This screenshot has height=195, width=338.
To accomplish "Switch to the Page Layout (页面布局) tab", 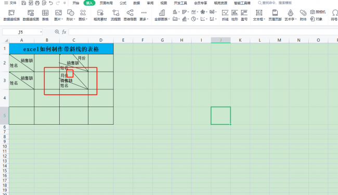I will click(106, 3).
